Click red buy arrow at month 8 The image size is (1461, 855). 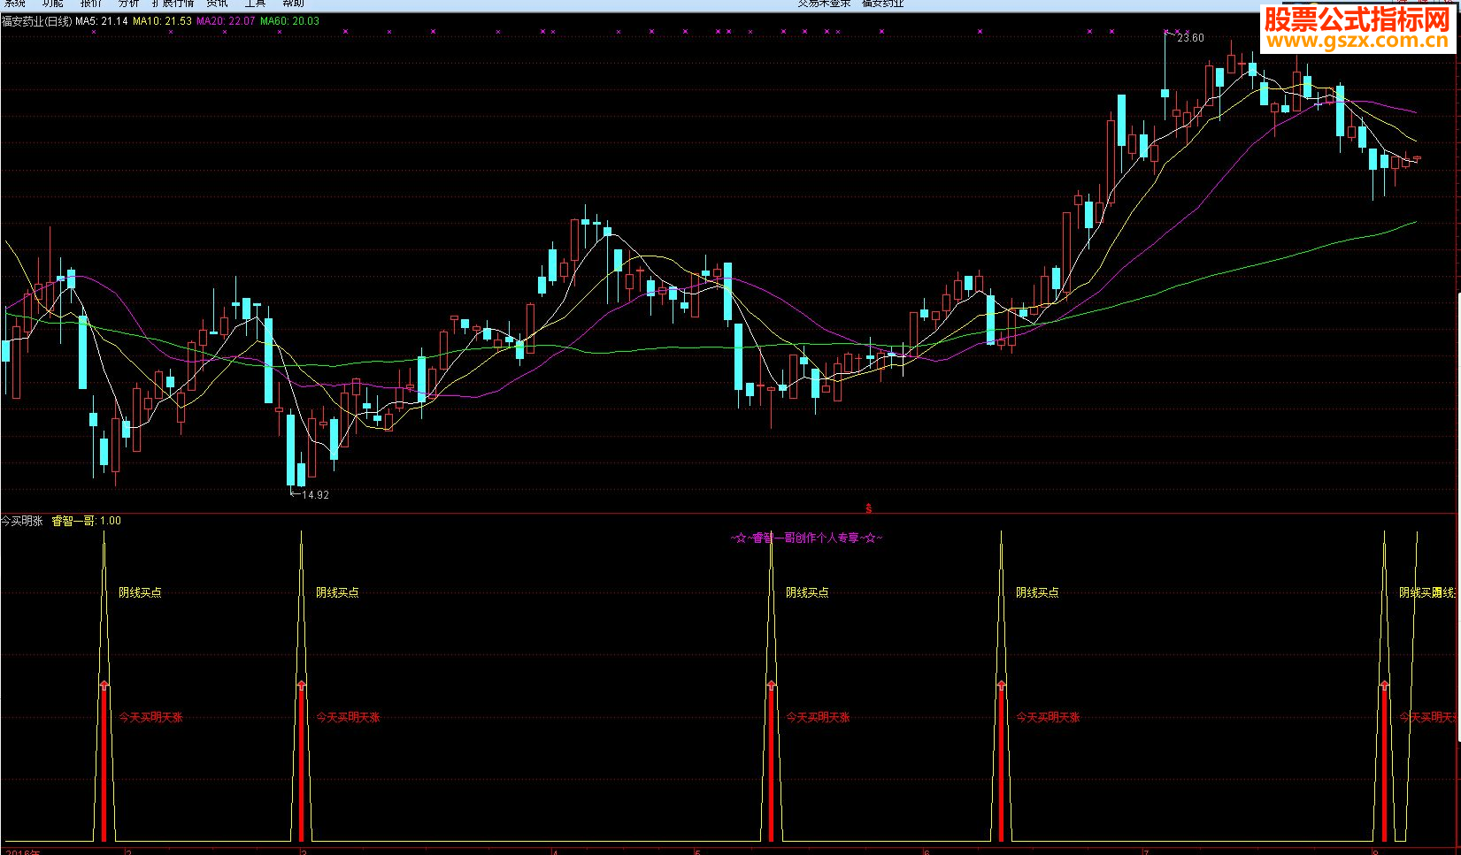coord(1384,686)
